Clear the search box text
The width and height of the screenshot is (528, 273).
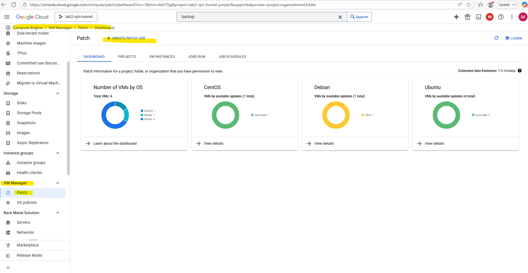(x=340, y=17)
